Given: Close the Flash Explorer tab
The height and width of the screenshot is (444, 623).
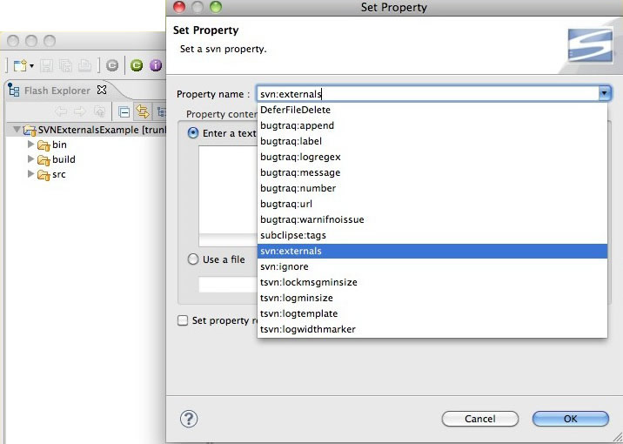Looking at the screenshot, I should [x=102, y=90].
